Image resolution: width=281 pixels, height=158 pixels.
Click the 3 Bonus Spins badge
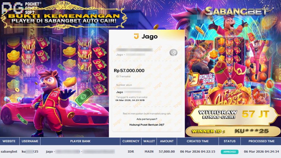coord(202,79)
